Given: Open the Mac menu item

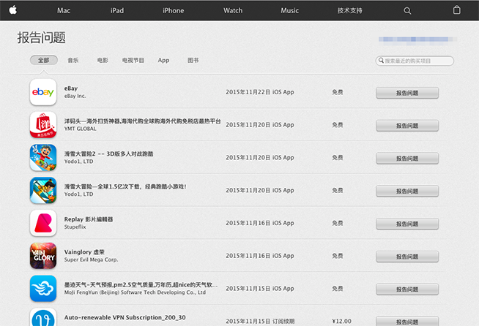Looking at the screenshot, I should [64, 11].
